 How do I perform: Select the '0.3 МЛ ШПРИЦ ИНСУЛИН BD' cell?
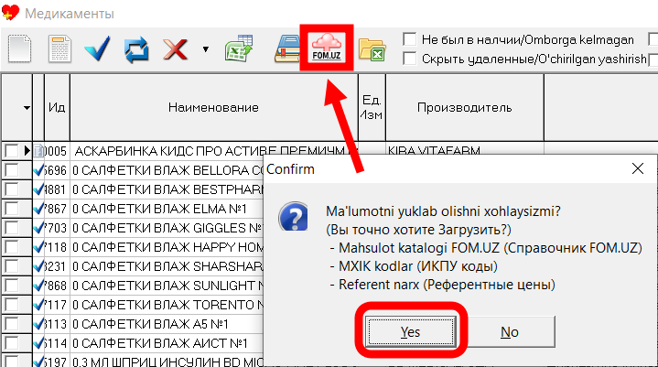click(x=167, y=361)
